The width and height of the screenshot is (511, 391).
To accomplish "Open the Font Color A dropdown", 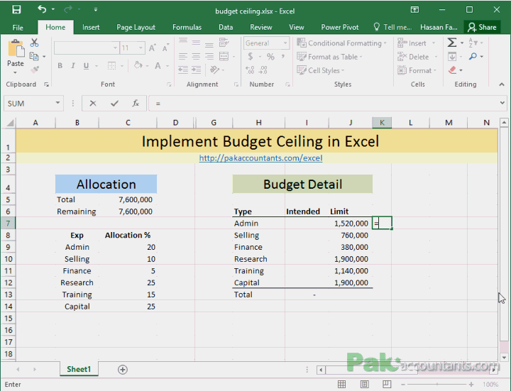I will [167, 66].
